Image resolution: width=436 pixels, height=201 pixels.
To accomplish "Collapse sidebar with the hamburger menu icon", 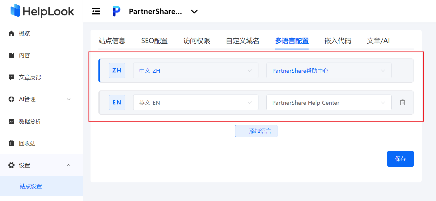I will [x=96, y=11].
